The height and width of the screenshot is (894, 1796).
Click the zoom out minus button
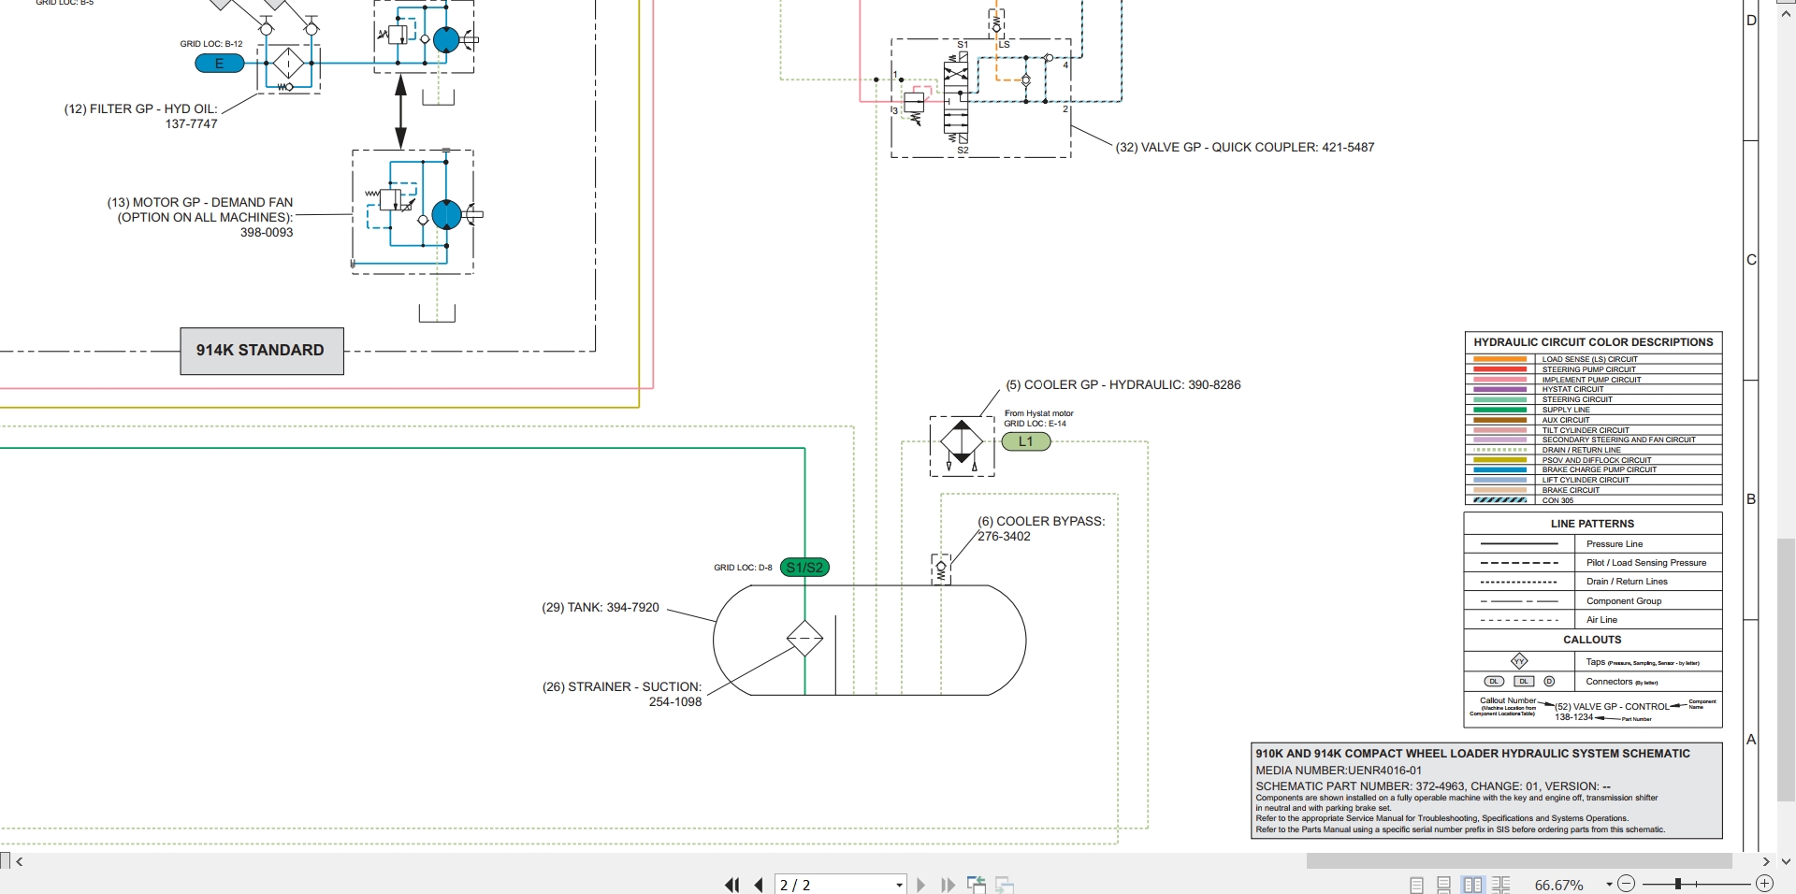(x=1626, y=884)
